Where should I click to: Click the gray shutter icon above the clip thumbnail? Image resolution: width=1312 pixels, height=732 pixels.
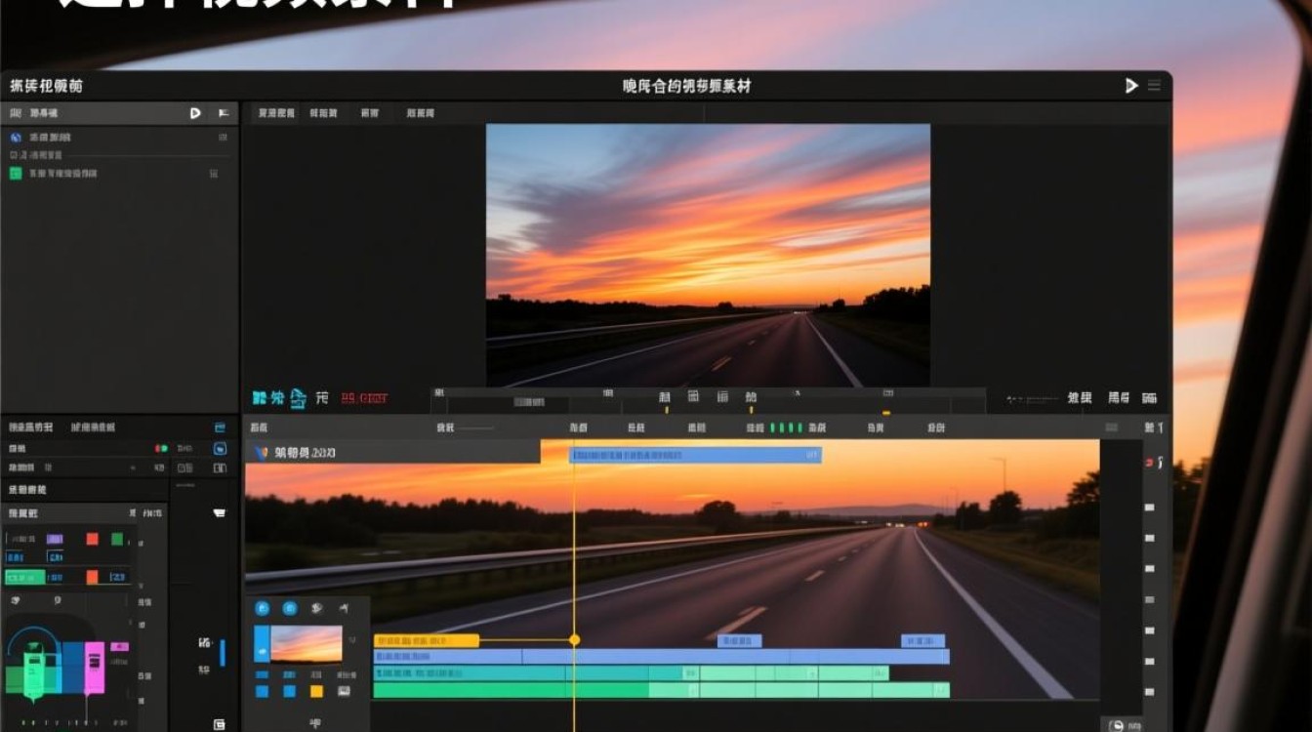(317, 608)
